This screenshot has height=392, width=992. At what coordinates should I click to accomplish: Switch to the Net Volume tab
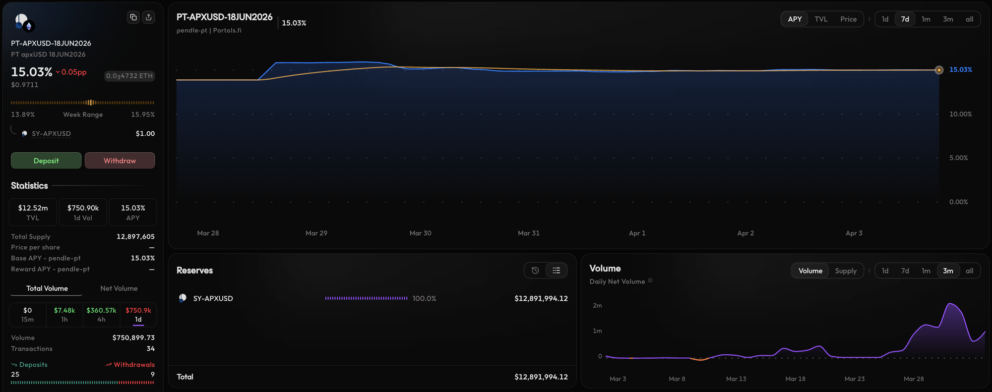(x=119, y=288)
